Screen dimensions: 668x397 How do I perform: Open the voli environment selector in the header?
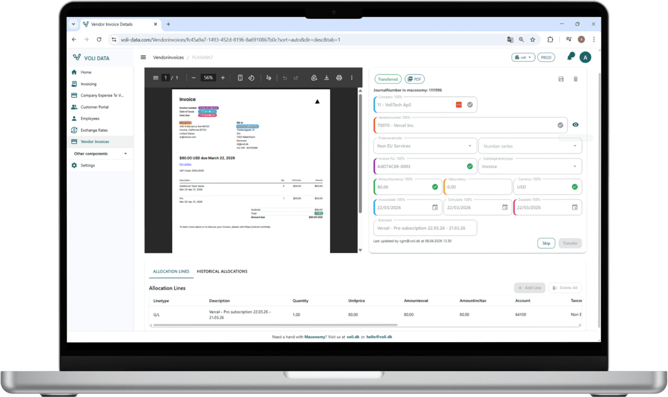coord(523,57)
